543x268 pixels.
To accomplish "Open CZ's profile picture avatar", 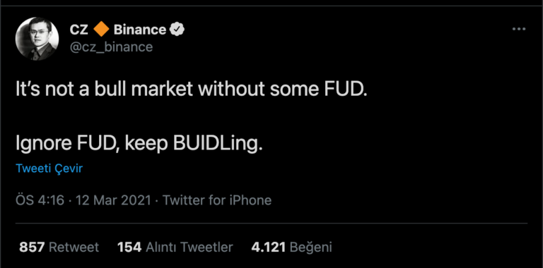I will coord(37,39).
